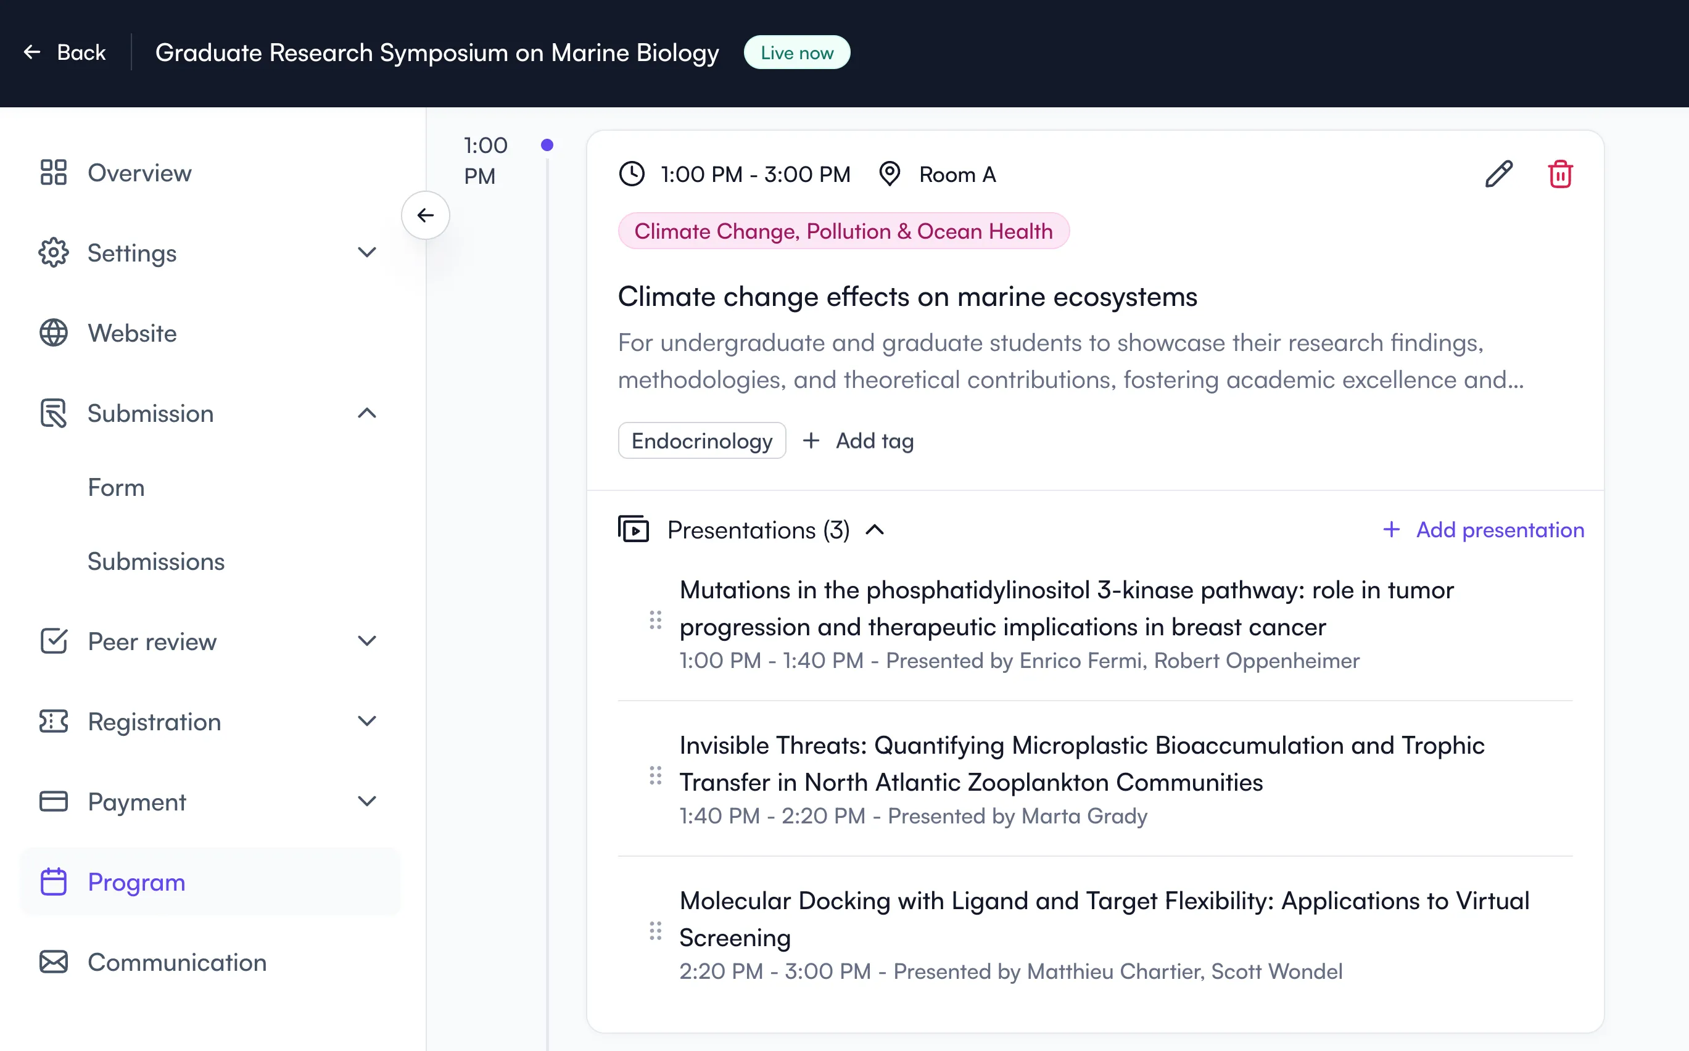
Task: Open the Molecular Docking presentation title
Action: 1104,919
